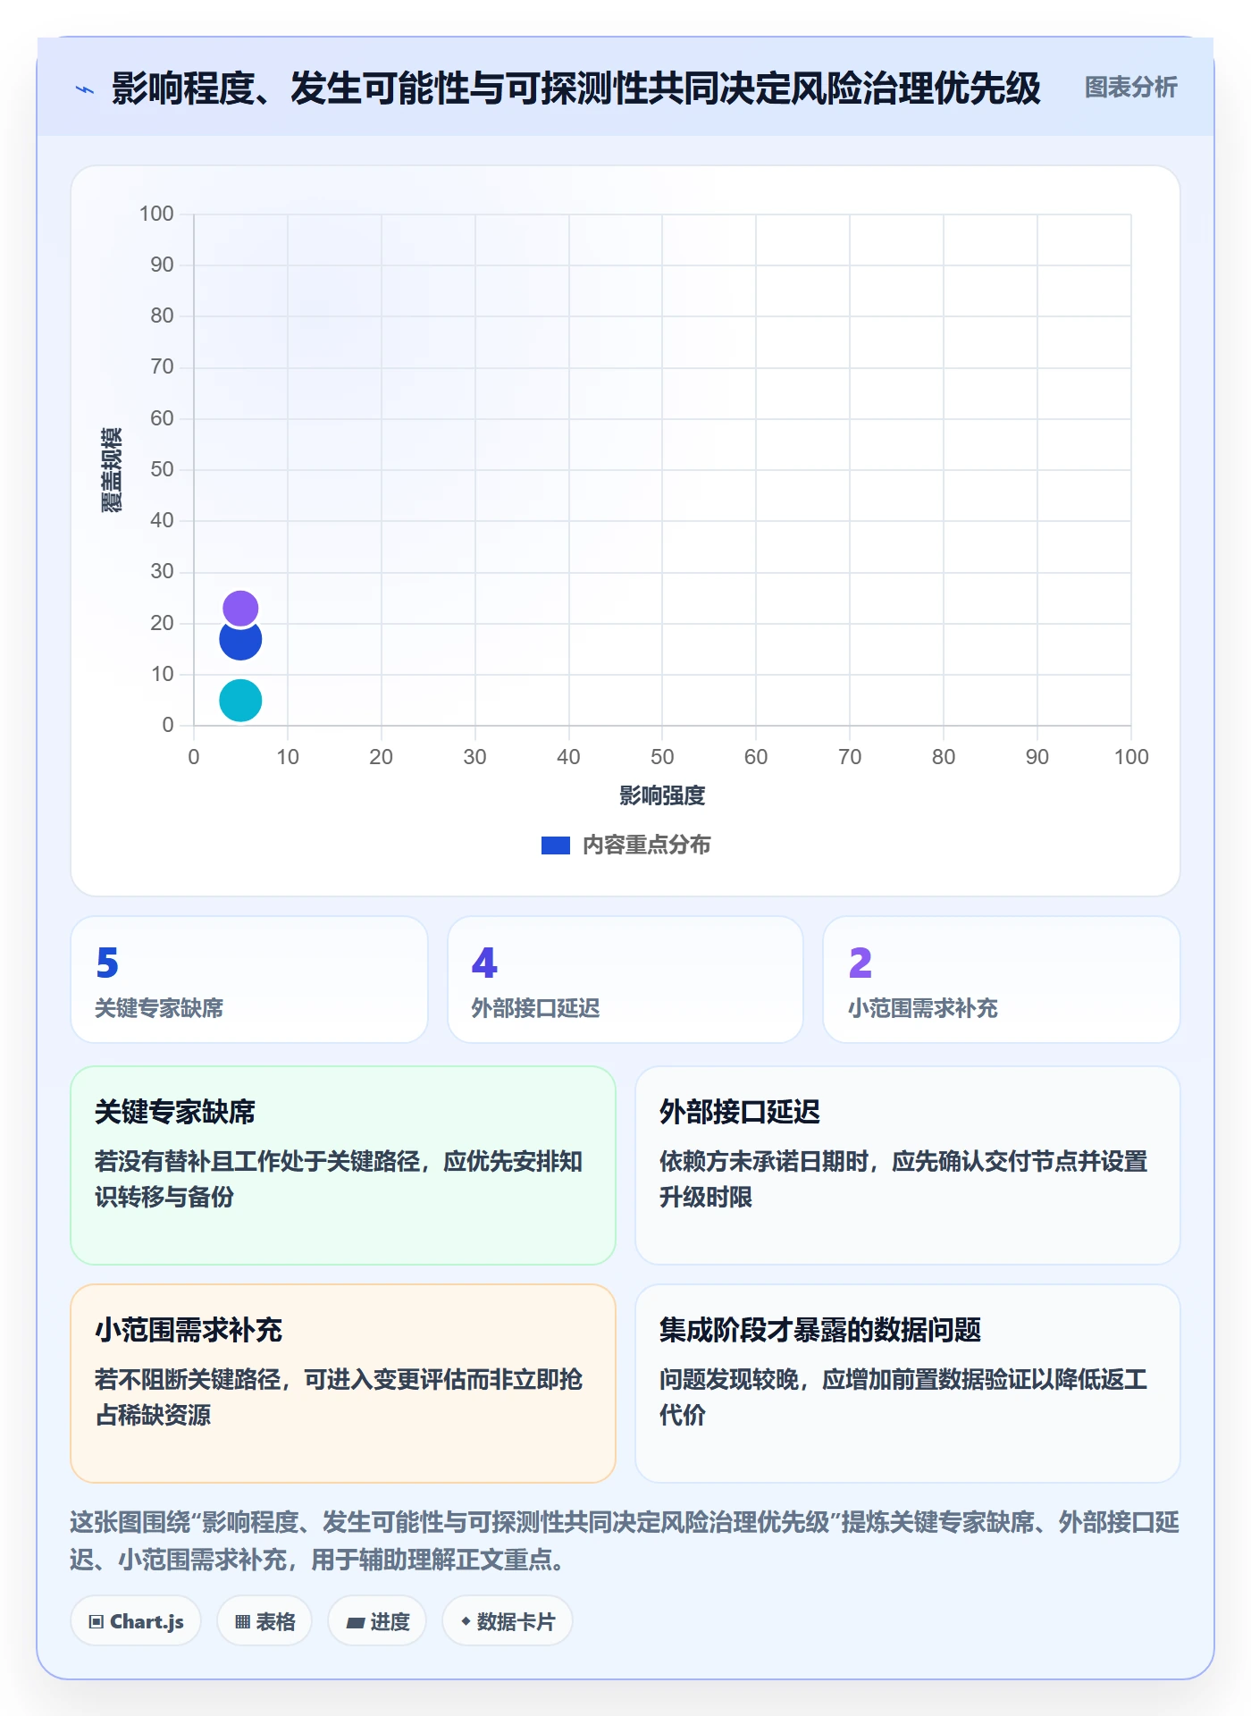Open the 集成阶段才暴露的数据问题 card
The height and width of the screenshot is (1716, 1251).
pyautogui.click(x=908, y=1384)
